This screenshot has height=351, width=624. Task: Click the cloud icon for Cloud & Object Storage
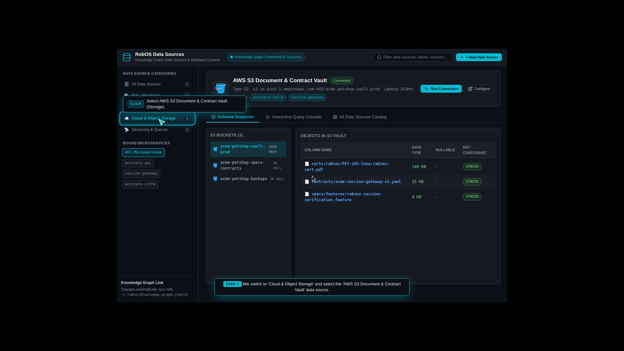(126, 118)
